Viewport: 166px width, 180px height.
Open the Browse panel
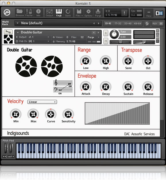click(x=20, y=13)
